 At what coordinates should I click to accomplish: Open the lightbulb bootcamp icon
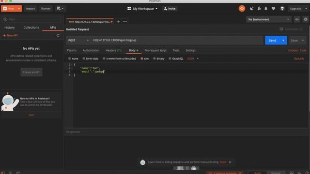click(x=282, y=9)
